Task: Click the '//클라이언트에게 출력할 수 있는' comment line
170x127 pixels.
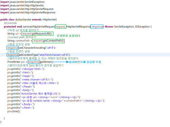Action: tap(43, 58)
